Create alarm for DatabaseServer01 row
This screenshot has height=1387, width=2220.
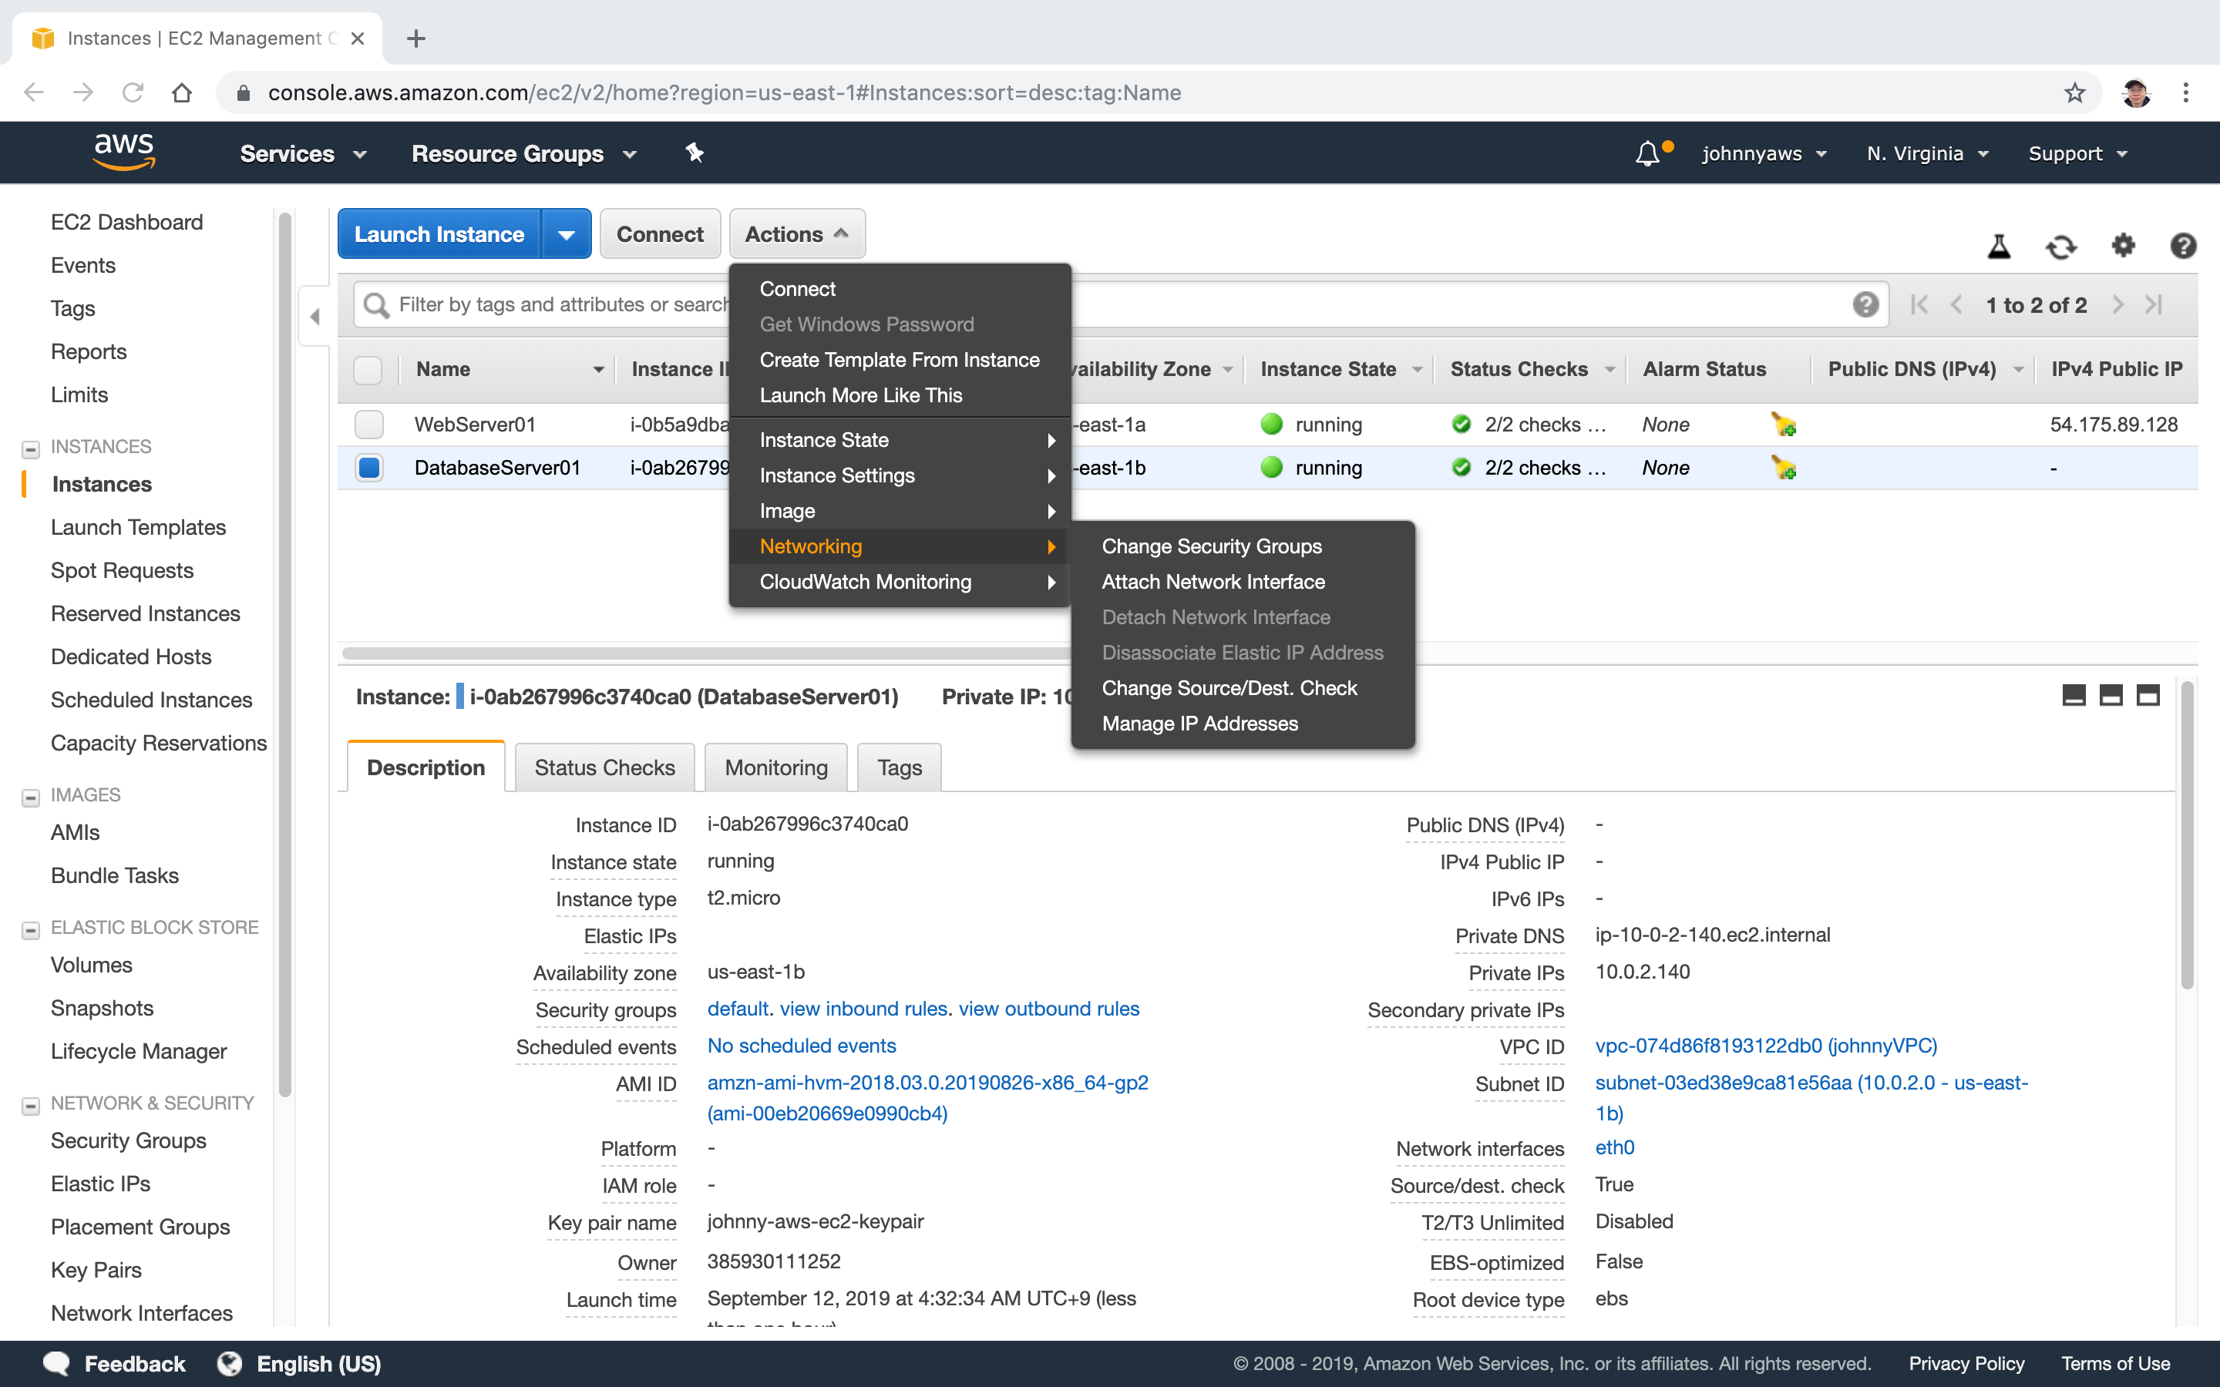pyautogui.click(x=1784, y=468)
